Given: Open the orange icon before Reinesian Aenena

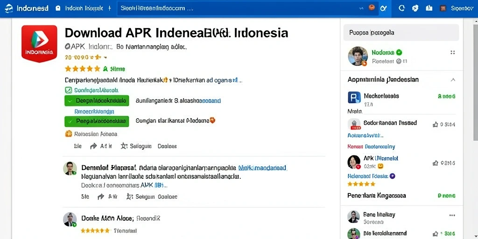Looking at the screenshot, I should [x=69, y=134].
